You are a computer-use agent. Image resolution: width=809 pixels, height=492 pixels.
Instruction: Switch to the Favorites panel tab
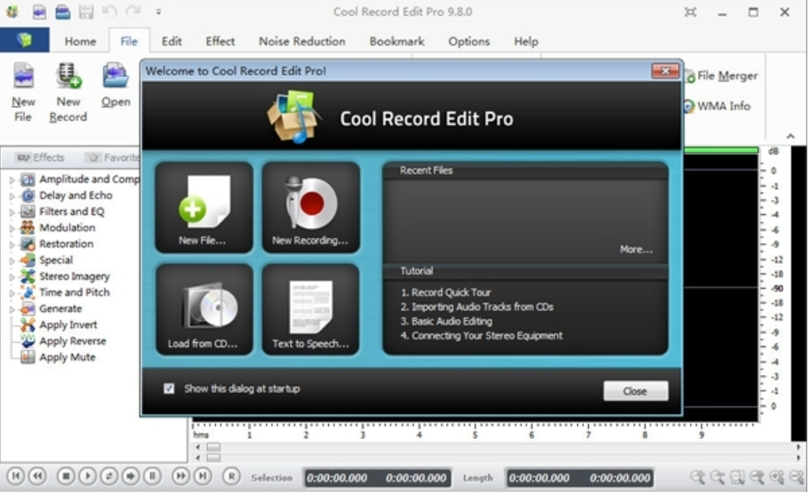pos(114,158)
